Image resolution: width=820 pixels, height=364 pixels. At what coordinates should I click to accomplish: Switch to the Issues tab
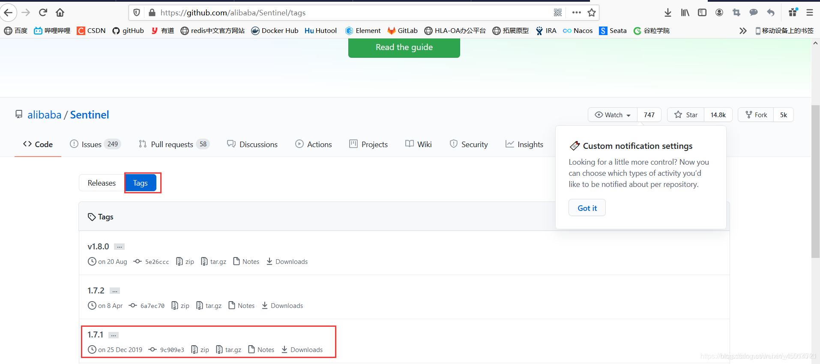click(95, 144)
